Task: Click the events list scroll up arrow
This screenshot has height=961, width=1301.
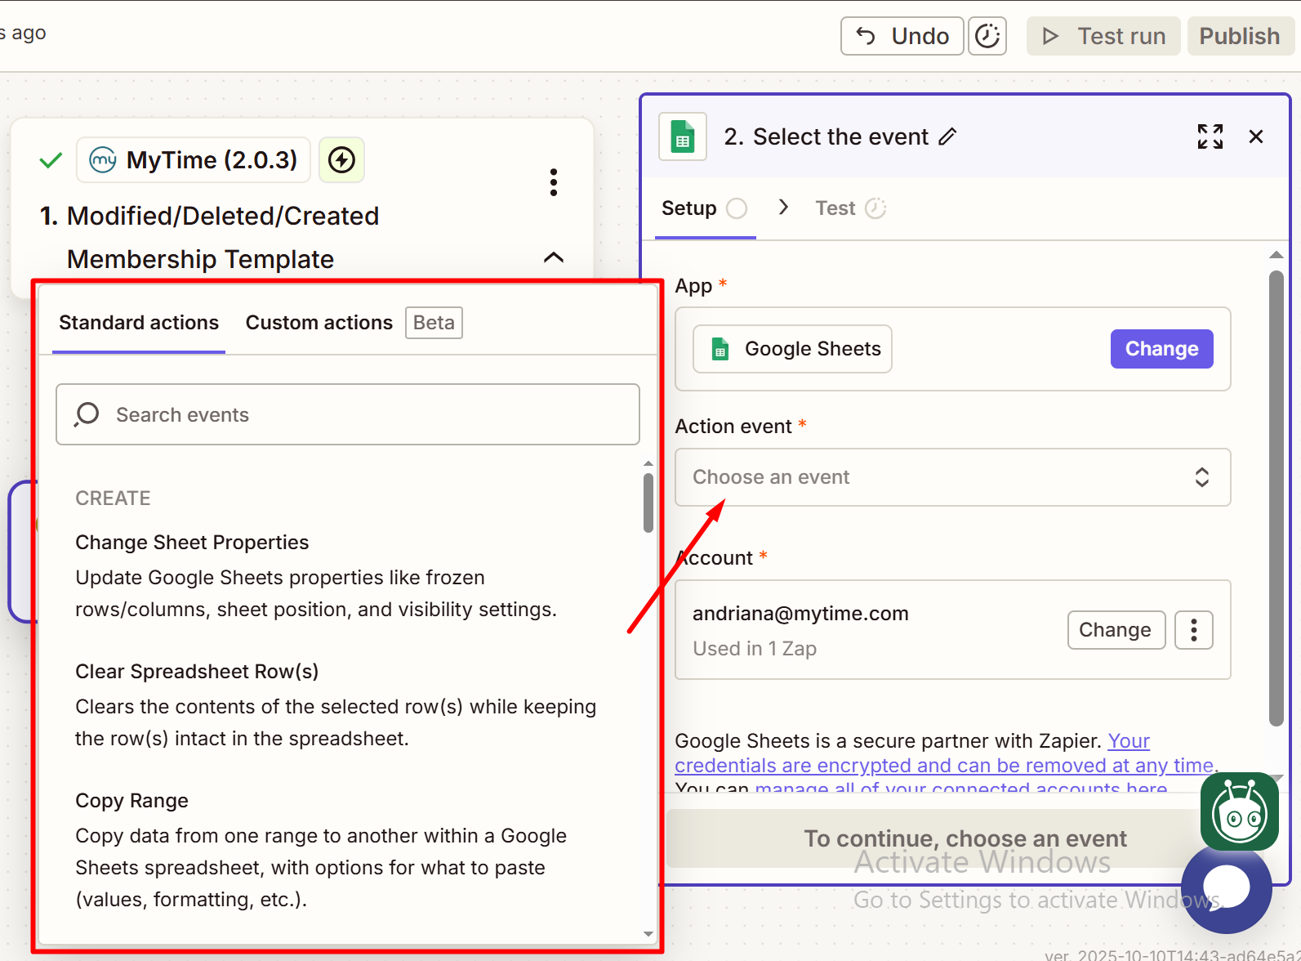Action: pyautogui.click(x=648, y=463)
